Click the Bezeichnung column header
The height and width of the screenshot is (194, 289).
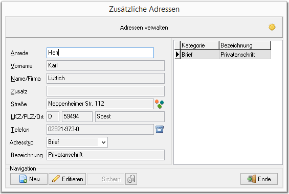(x=245, y=45)
